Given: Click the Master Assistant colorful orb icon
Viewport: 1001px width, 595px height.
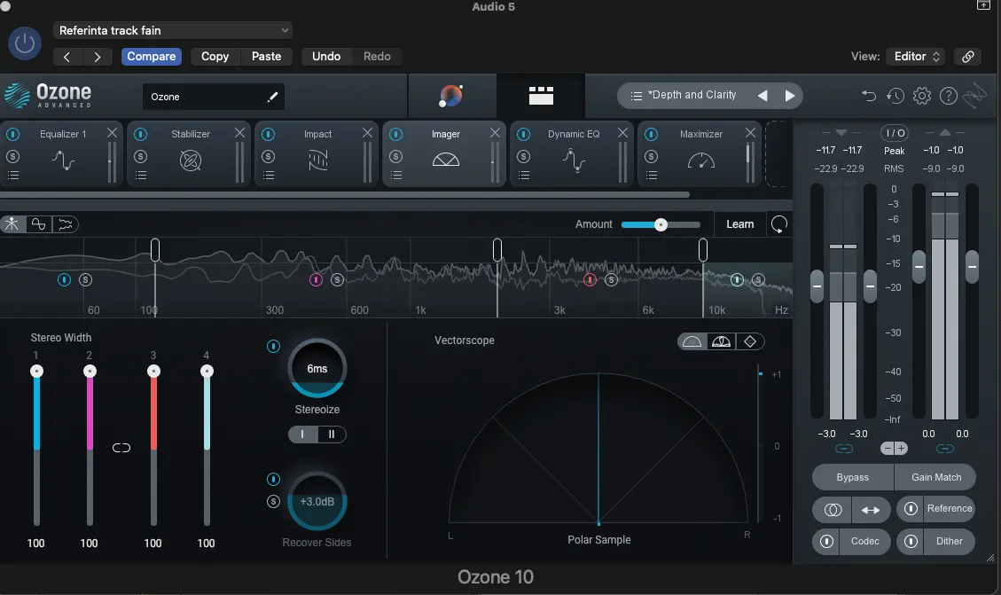Looking at the screenshot, I should click(451, 96).
